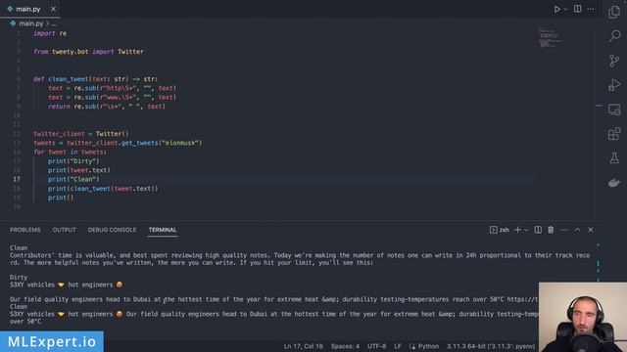Viewport: 627px width, 352px height.
Task: Open the Search view in activity bar
Action: (x=614, y=36)
